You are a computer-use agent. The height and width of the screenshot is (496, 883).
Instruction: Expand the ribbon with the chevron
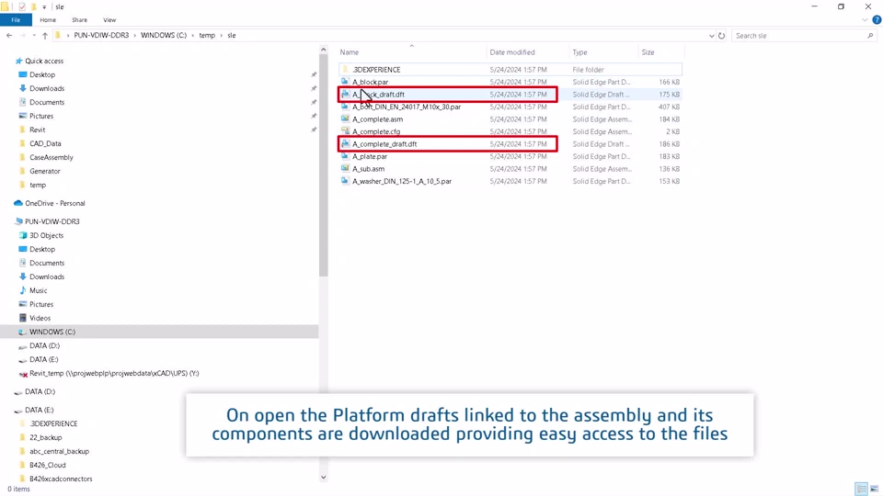[865, 19]
